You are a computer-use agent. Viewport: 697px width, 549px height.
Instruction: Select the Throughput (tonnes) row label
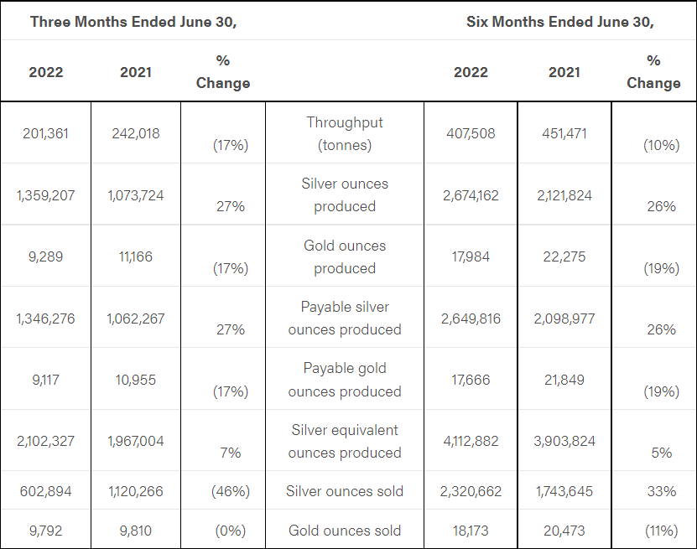point(345,133)
